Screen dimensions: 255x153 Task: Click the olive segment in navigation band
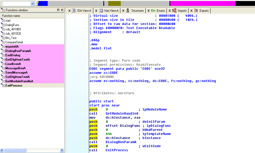pyautogui.click(x=115, y=3)
